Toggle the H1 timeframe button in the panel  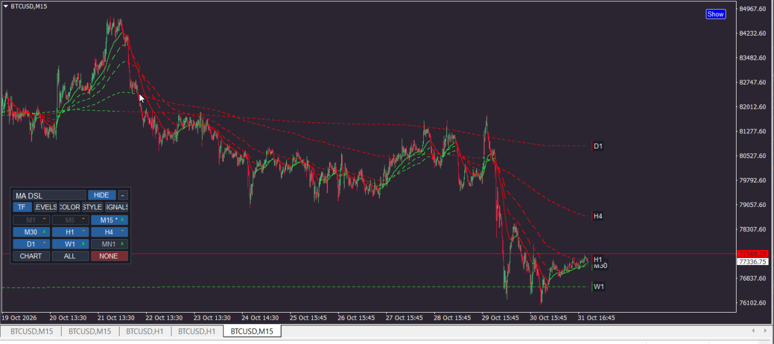(70, 232)
